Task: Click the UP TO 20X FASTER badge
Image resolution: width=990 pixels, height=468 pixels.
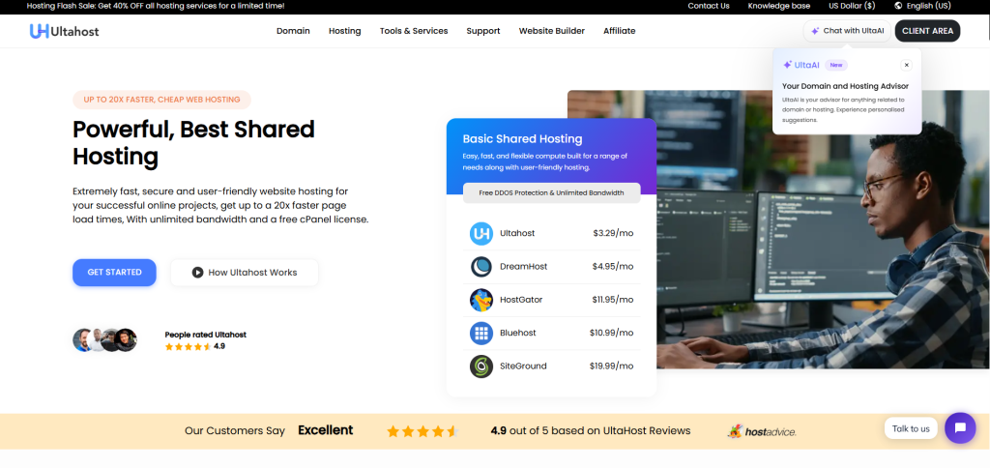Action: coord(161,100)
